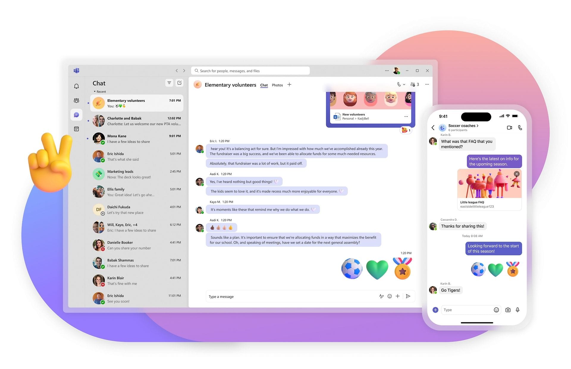
Task: Switch to the Chat tab
Action: (x=264, y=85)
